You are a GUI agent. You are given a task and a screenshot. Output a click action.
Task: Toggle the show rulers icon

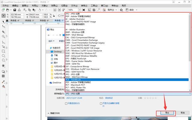point(89,10)
